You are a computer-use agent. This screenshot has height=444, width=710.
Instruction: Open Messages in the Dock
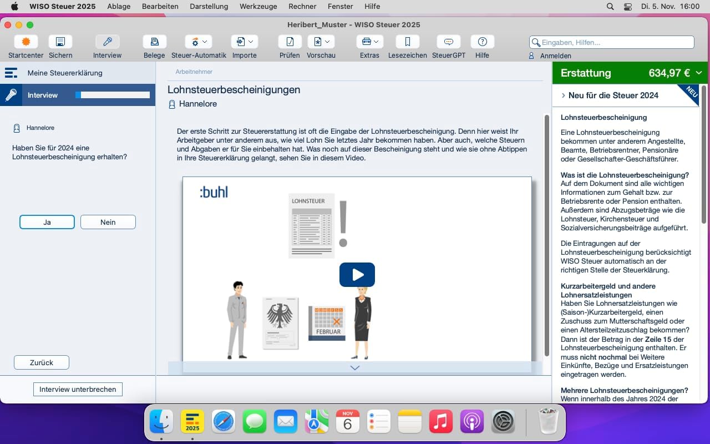(255, 422)
